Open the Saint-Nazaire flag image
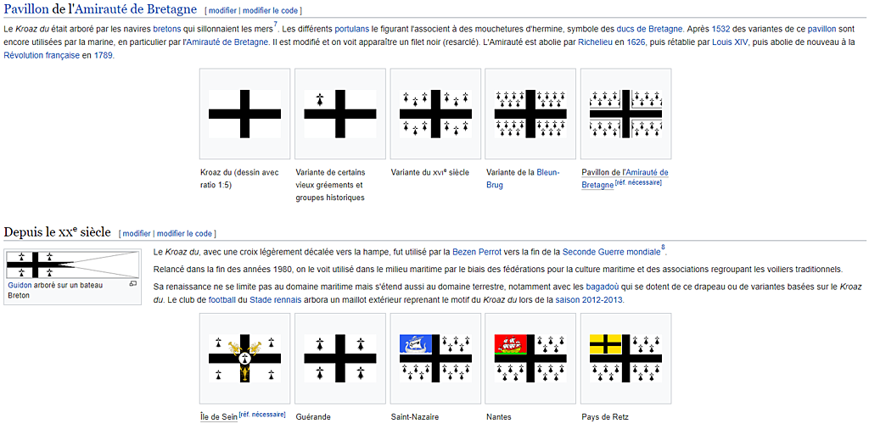Screen dimensions: 869x446 (x=435, y=358)
